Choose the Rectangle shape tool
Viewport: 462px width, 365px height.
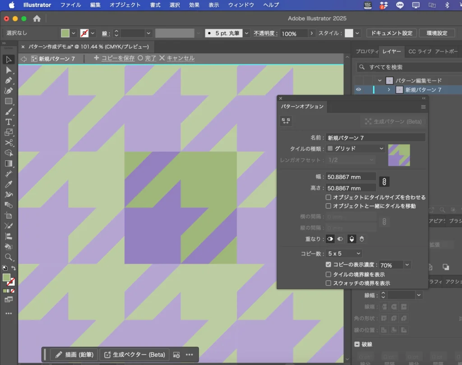tap(9, 101)
